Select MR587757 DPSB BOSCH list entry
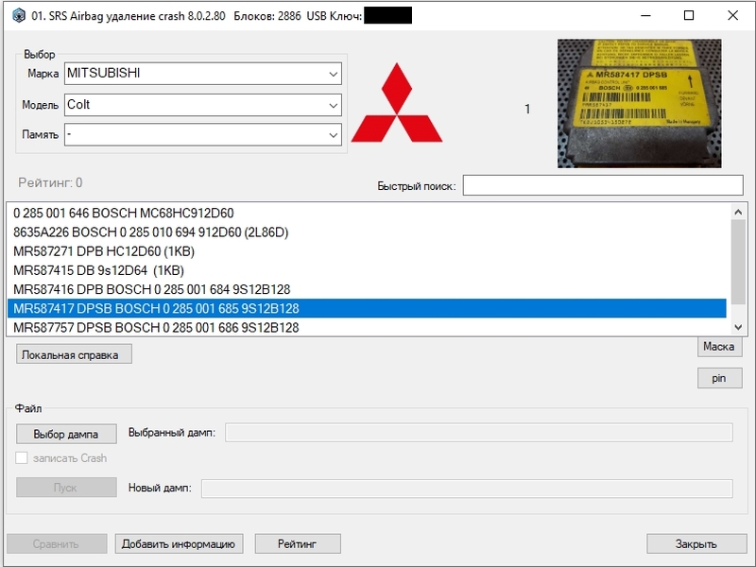The image size is (756, 567). click(x=367, y=327)
